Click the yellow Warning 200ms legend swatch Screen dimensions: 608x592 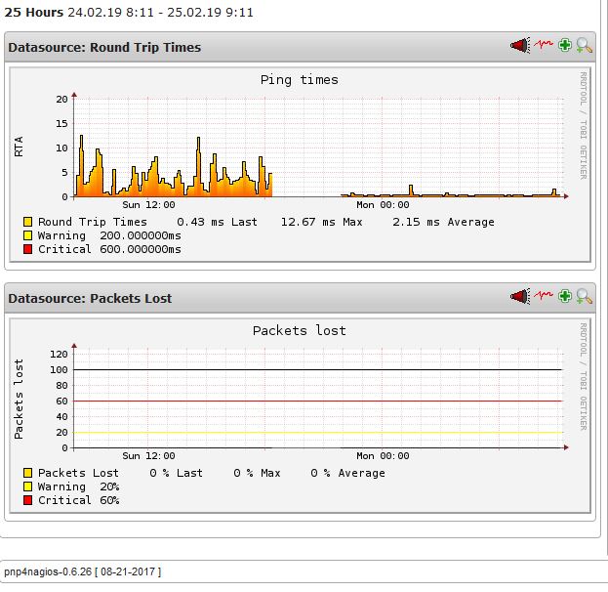pyautogui.click(x=27, y=235)
